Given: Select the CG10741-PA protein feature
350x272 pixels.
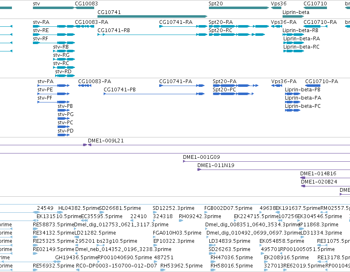Looking at the screenshot, I should (182, 86).
